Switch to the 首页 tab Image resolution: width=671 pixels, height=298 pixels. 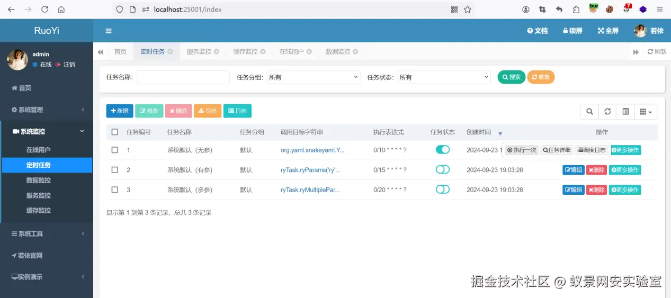click(120, 52)
